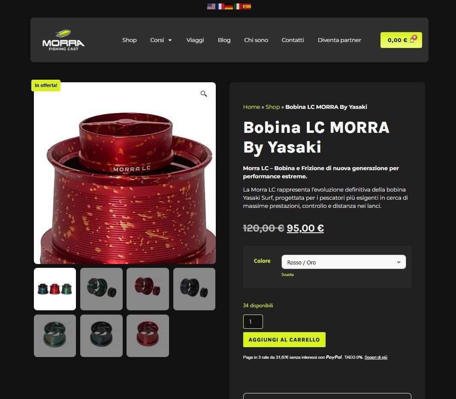The height and width of the screenshot is (399, 456).
Task: Follow the Home breadcrumb link
Action: coord(251,107)
